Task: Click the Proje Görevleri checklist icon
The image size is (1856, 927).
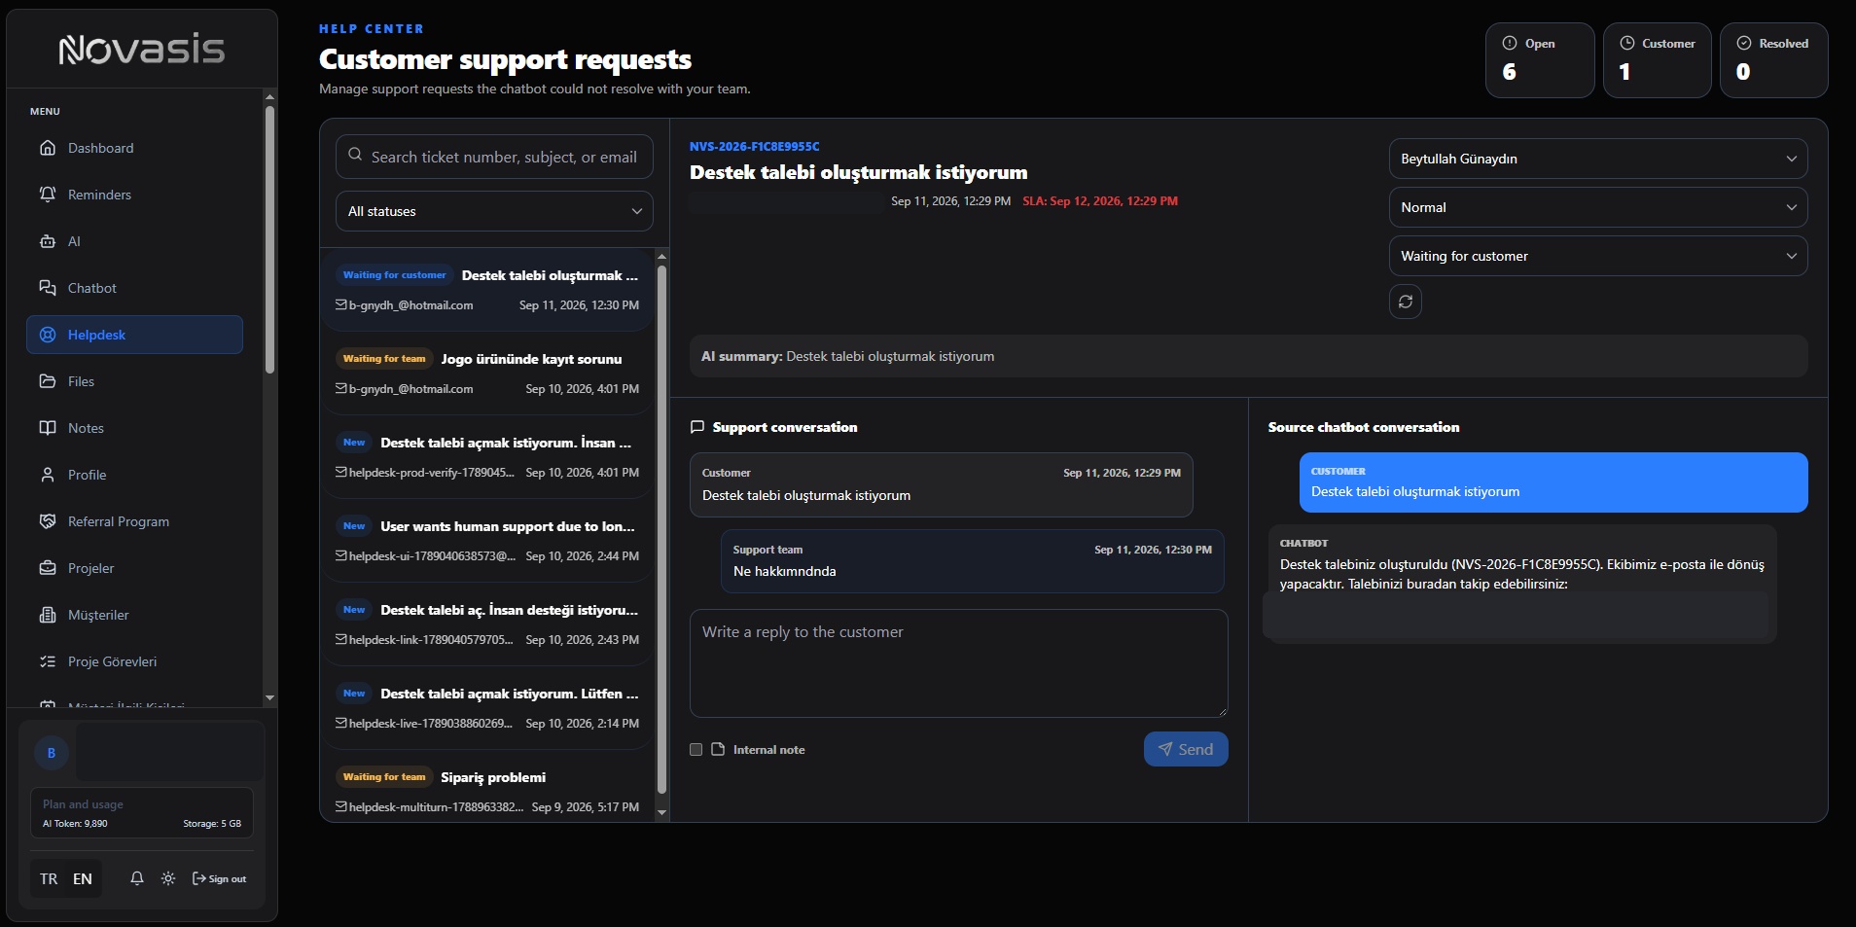Action: [x=48, y=661]
